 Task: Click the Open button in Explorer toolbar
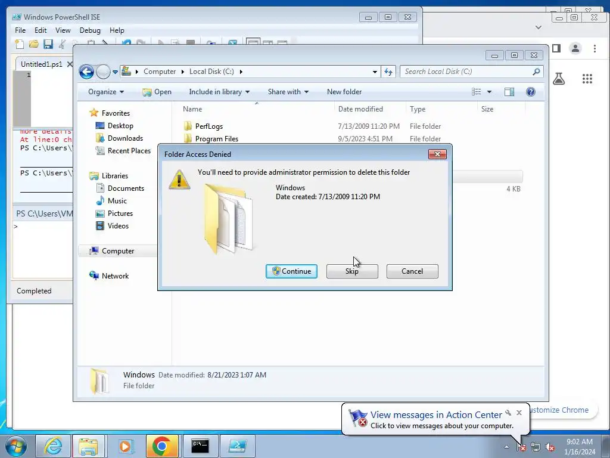click(157, 92)
